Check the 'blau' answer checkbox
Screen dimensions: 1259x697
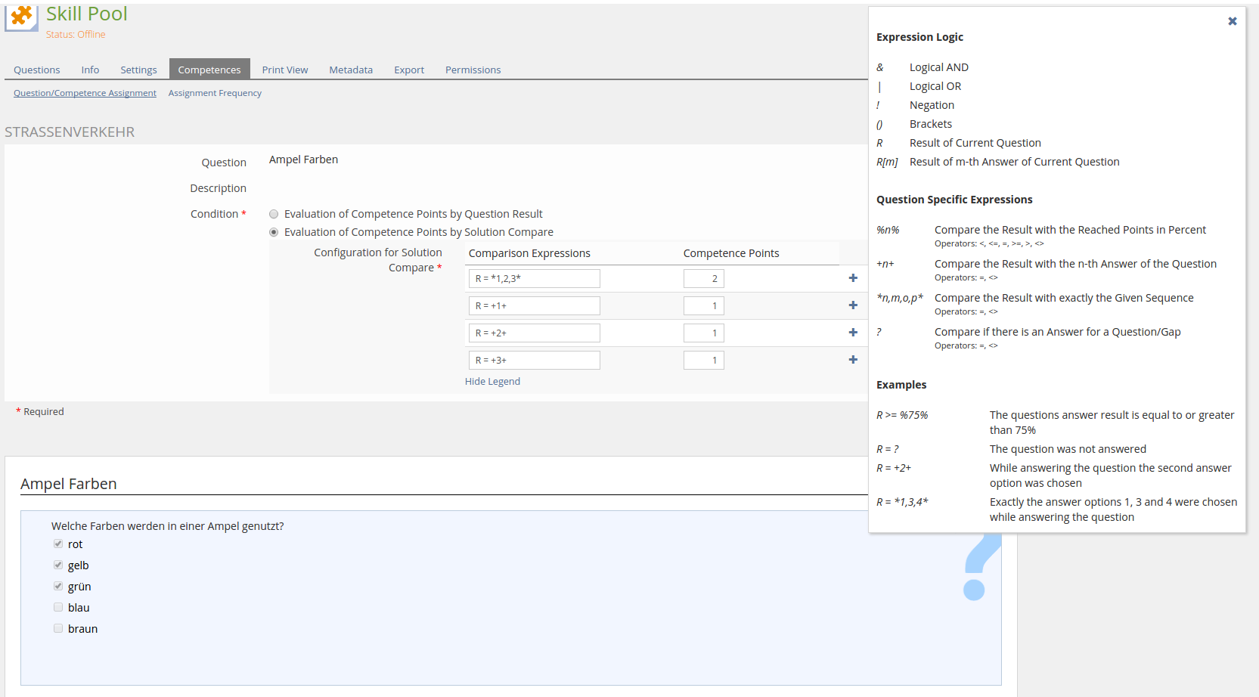[x=58, y=608]
